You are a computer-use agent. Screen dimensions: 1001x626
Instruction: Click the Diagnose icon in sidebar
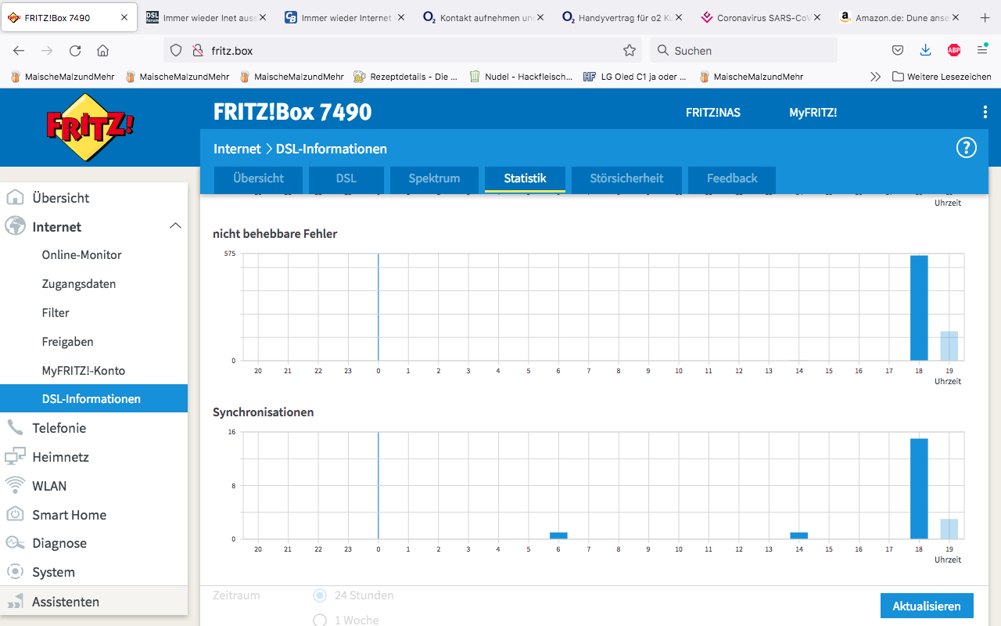[x=15, y=543]
